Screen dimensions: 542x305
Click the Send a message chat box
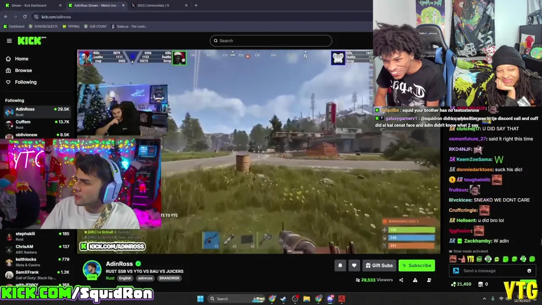[493, 271]
